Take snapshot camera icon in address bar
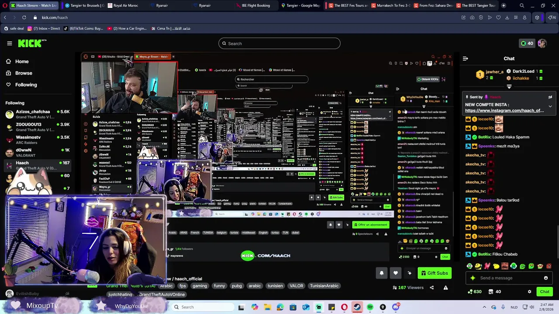The height and width of the screenshot is (314, 559). coord(472,17)
